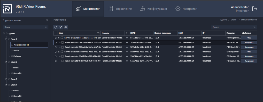Image resolution: width=263 pixels, height=102 pixels.
Task: Switch to the Управление tab
Action: click(x=120, y=9)
